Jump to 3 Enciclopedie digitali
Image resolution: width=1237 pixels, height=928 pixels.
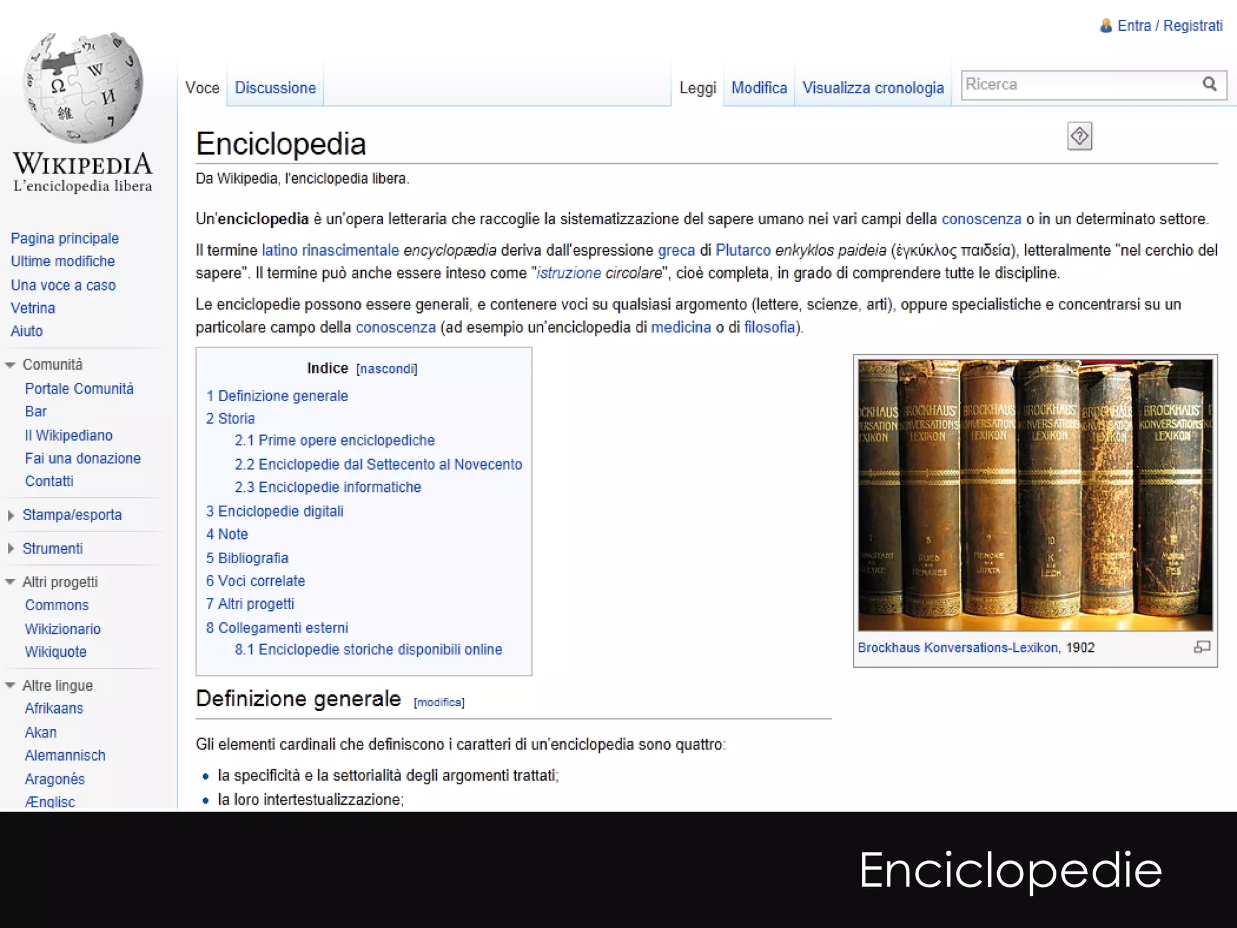275,512
